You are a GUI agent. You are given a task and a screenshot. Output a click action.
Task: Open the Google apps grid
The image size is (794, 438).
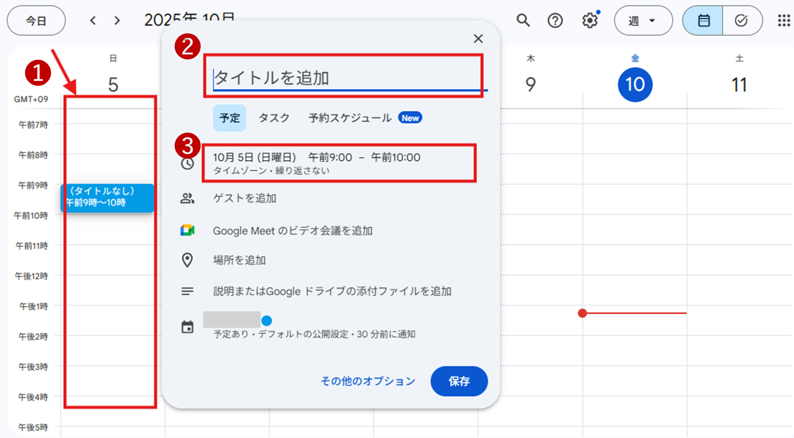(784, 20)
